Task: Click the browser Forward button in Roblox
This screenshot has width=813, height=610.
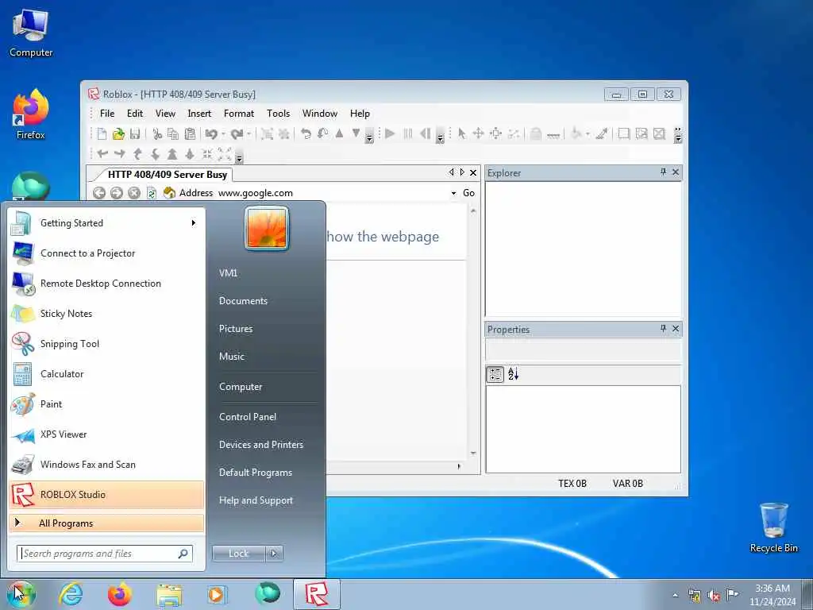Action: tap(117, 193)
